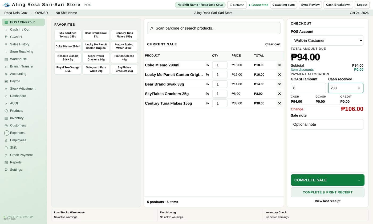Viewport: 373px width, 224px height.
Task: Open the POS Account Walk-in Customer dropdown
Action: tap(327, 41)
